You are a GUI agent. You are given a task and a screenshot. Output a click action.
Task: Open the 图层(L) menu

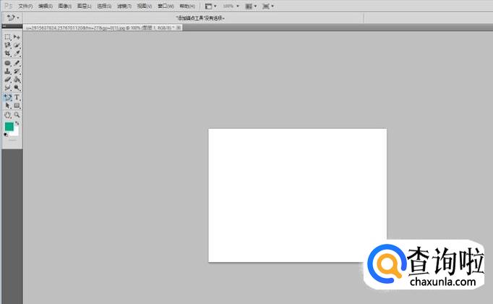pyautogui.click(x=85, y=6)
